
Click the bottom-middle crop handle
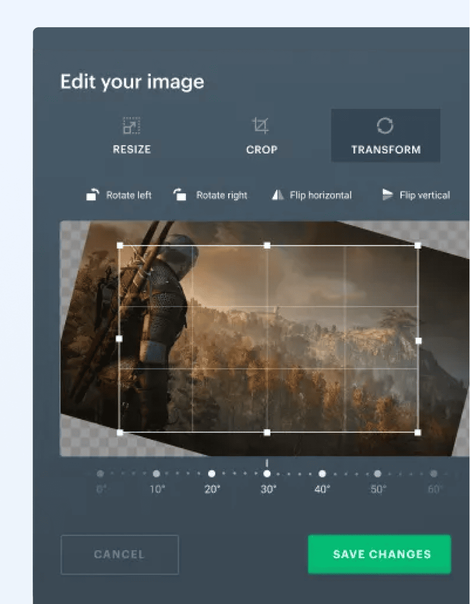(x=267, y=432)
